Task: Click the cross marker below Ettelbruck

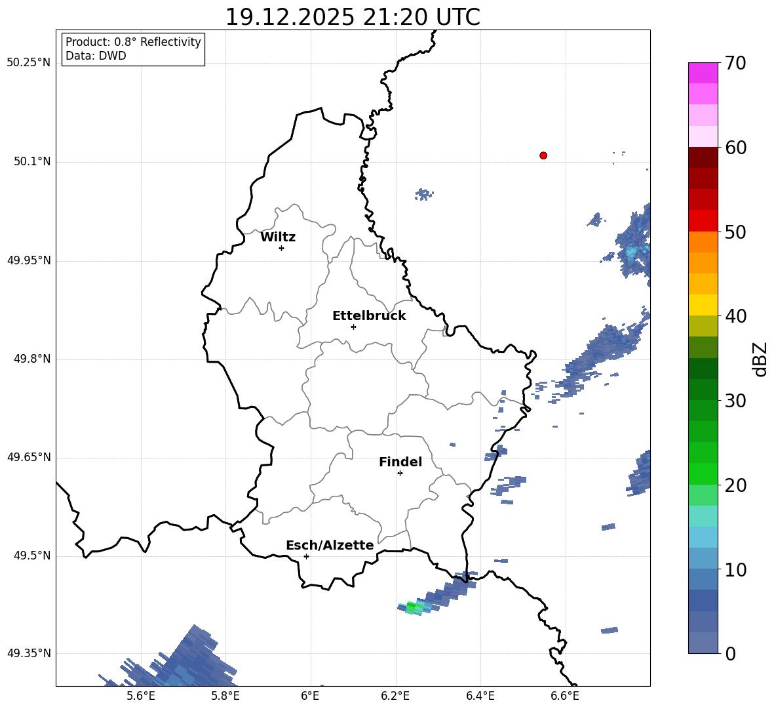Action: click(353, 327)
